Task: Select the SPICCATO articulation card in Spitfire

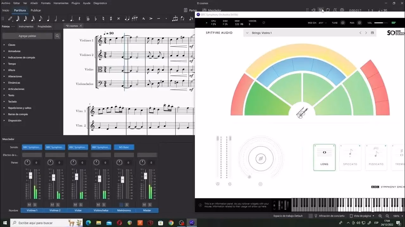Action: click(x=350, y=157)
